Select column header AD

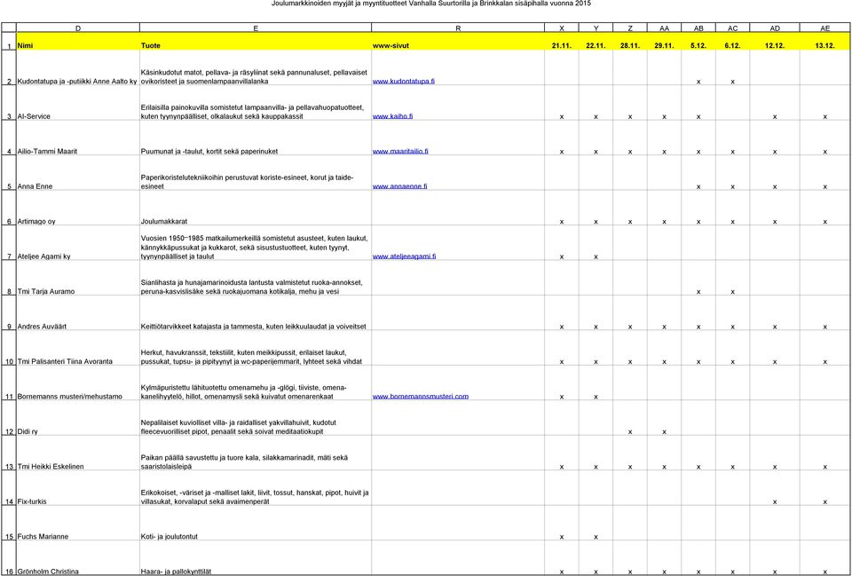[775, 28]
